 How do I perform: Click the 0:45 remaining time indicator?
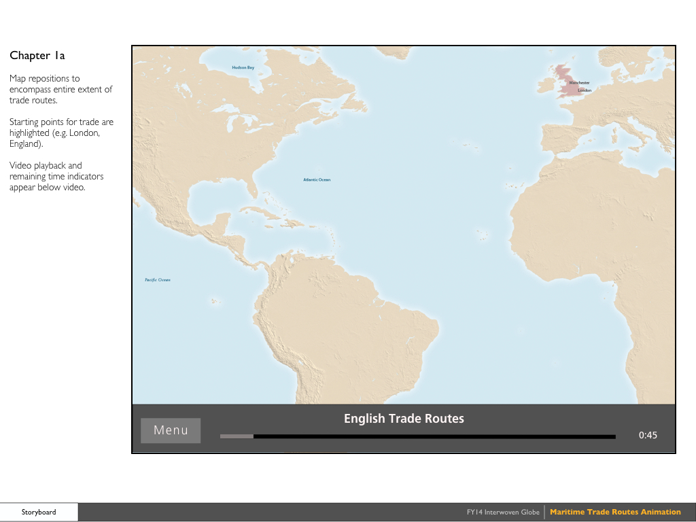tap(648, 436)
